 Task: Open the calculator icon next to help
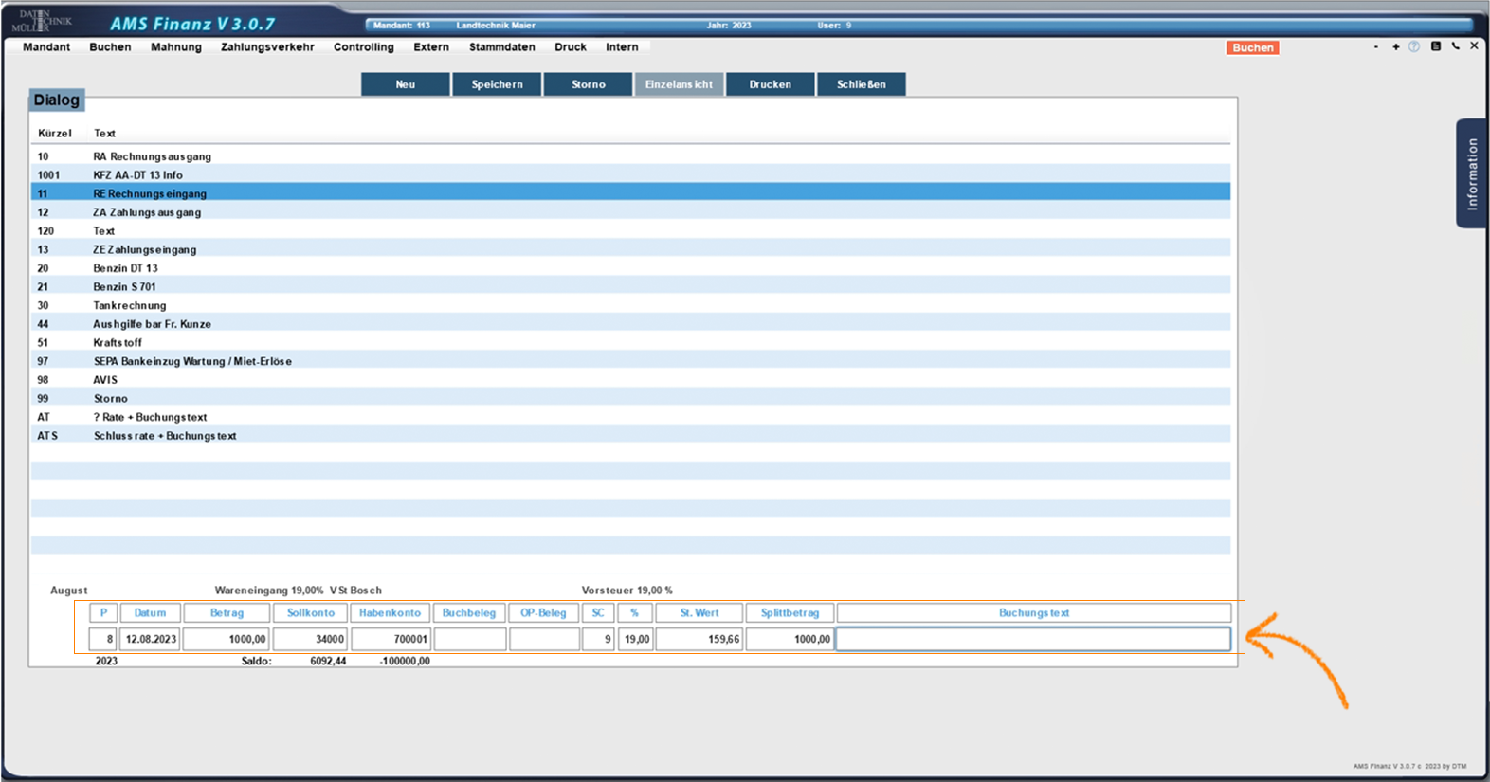(1435, 46)
